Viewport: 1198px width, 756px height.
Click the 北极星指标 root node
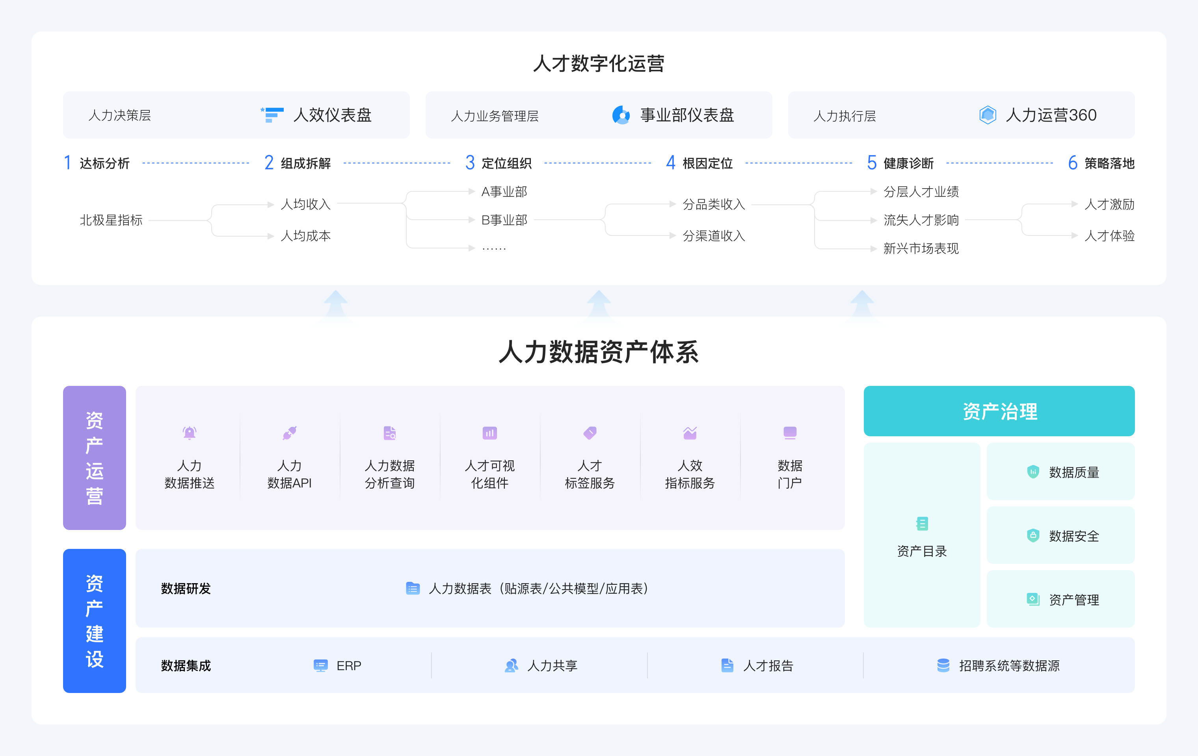click(x=111, y=220)
